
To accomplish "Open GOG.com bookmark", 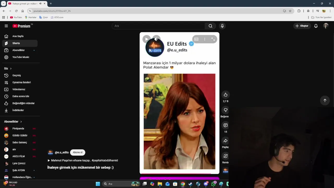I will pos(57,17).
